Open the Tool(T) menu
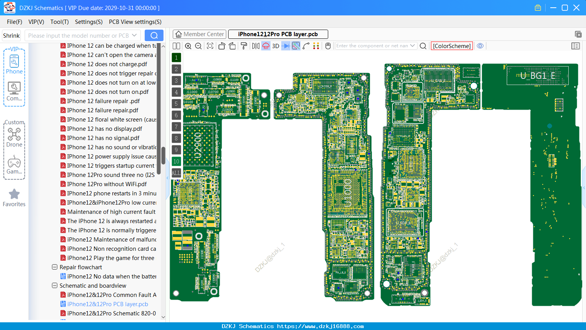The image size is (586, 330). pos(60,22)
